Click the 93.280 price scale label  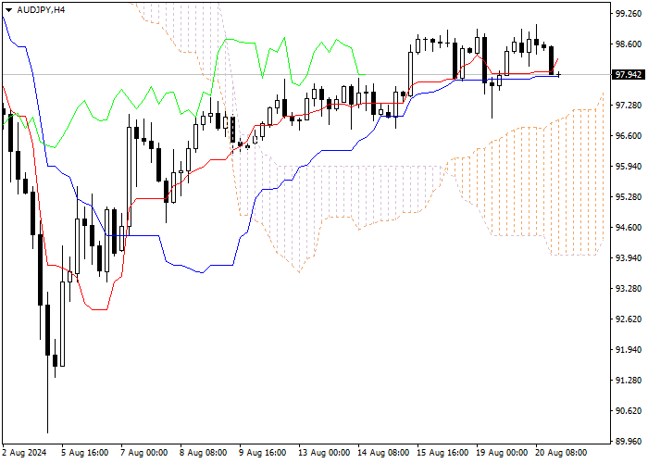[629, 289]
